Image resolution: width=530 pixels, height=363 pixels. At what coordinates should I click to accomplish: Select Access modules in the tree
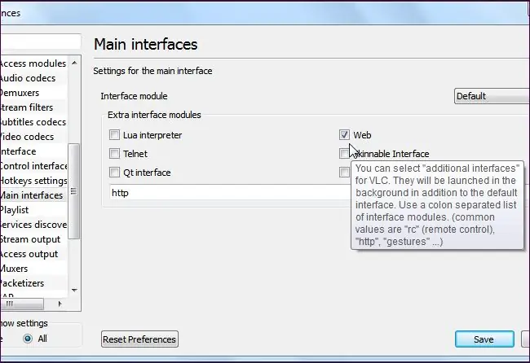click(x=33, y=63)
